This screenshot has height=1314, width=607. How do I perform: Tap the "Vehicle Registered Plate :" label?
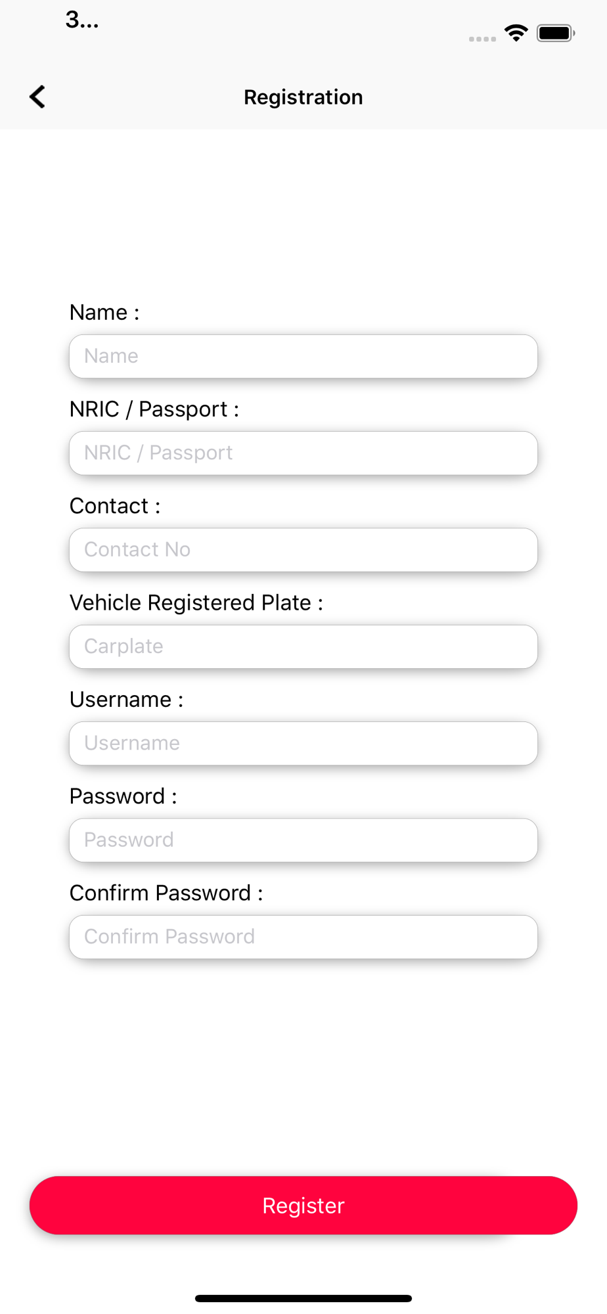point(196,602)
